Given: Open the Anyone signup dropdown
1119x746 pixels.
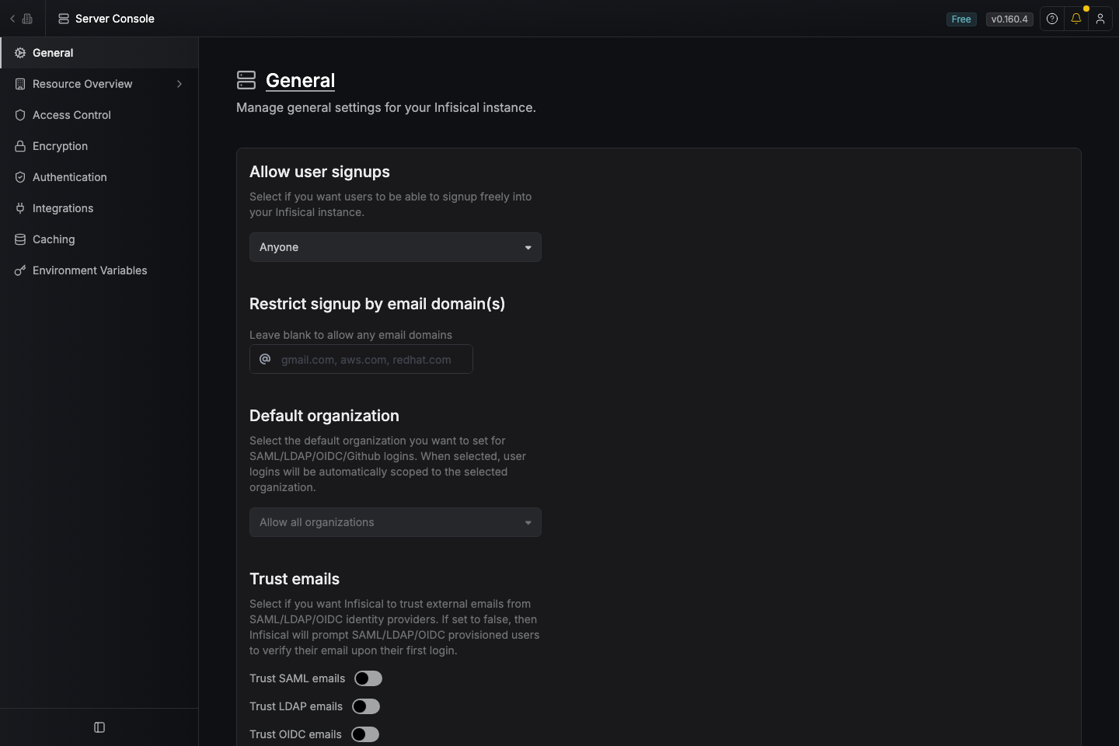Looking at the screenshot, I should [x=396, y=247].
